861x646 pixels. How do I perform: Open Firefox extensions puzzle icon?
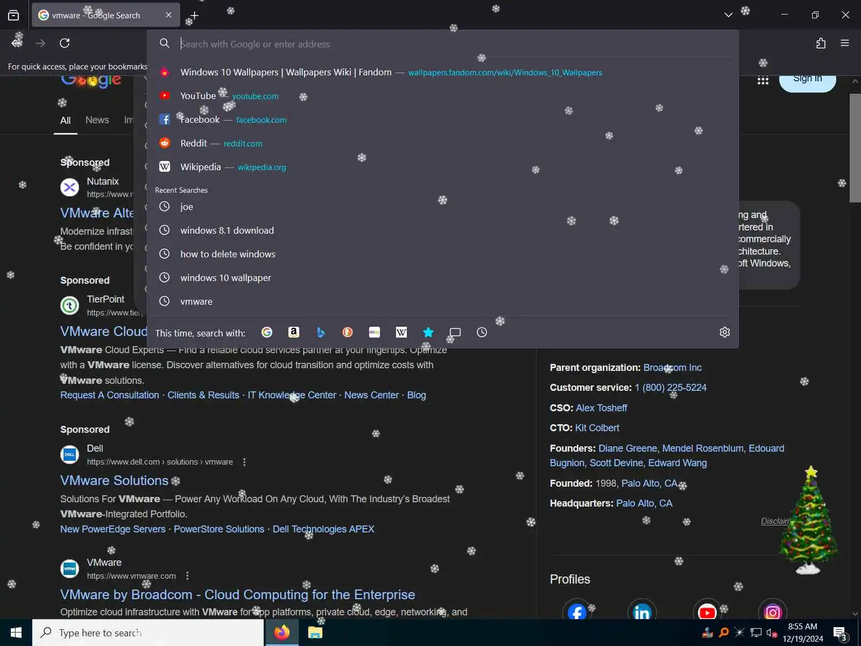pyautogui.click(x=821, y=43)
